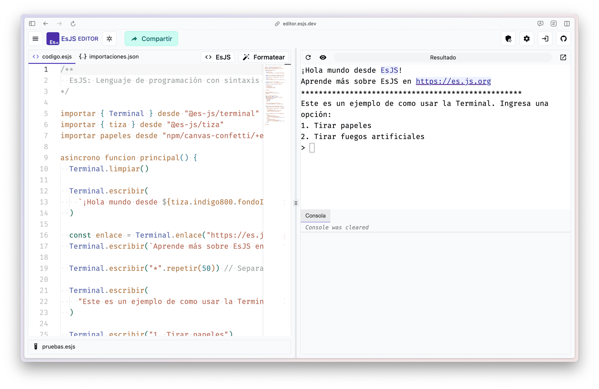Open the settings gear icon
Screen dimensions: 599x389
[x=527, y=39]
